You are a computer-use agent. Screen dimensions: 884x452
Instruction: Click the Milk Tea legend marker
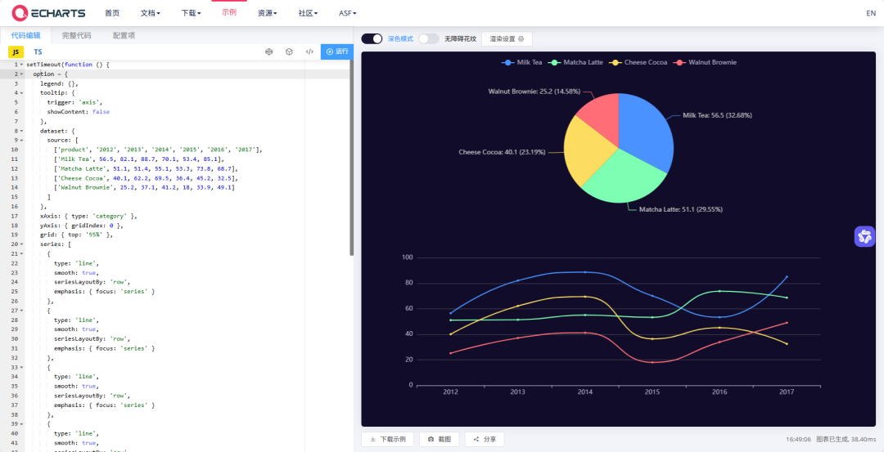tap(509, 62)
